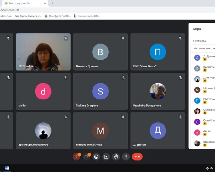Expand Активни участници section in people panel
This screenshot has width=215, height=172.
tap(203, 48)
